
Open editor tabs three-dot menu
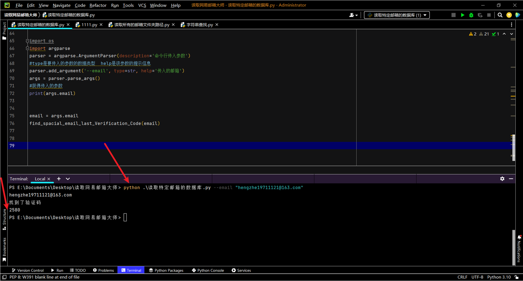pyautogui.click(x=511, y=25)
